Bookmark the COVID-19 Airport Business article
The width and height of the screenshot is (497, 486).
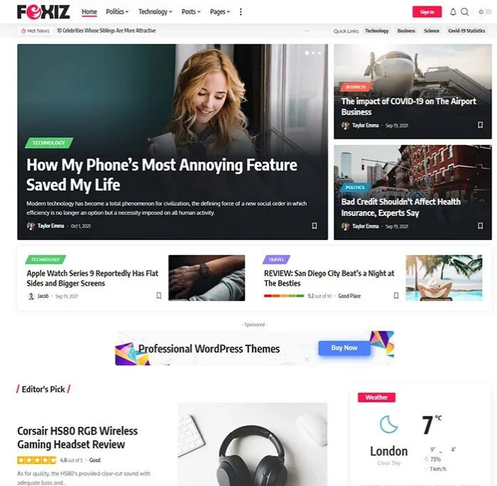pyautogui.click(x=481, y=125)
